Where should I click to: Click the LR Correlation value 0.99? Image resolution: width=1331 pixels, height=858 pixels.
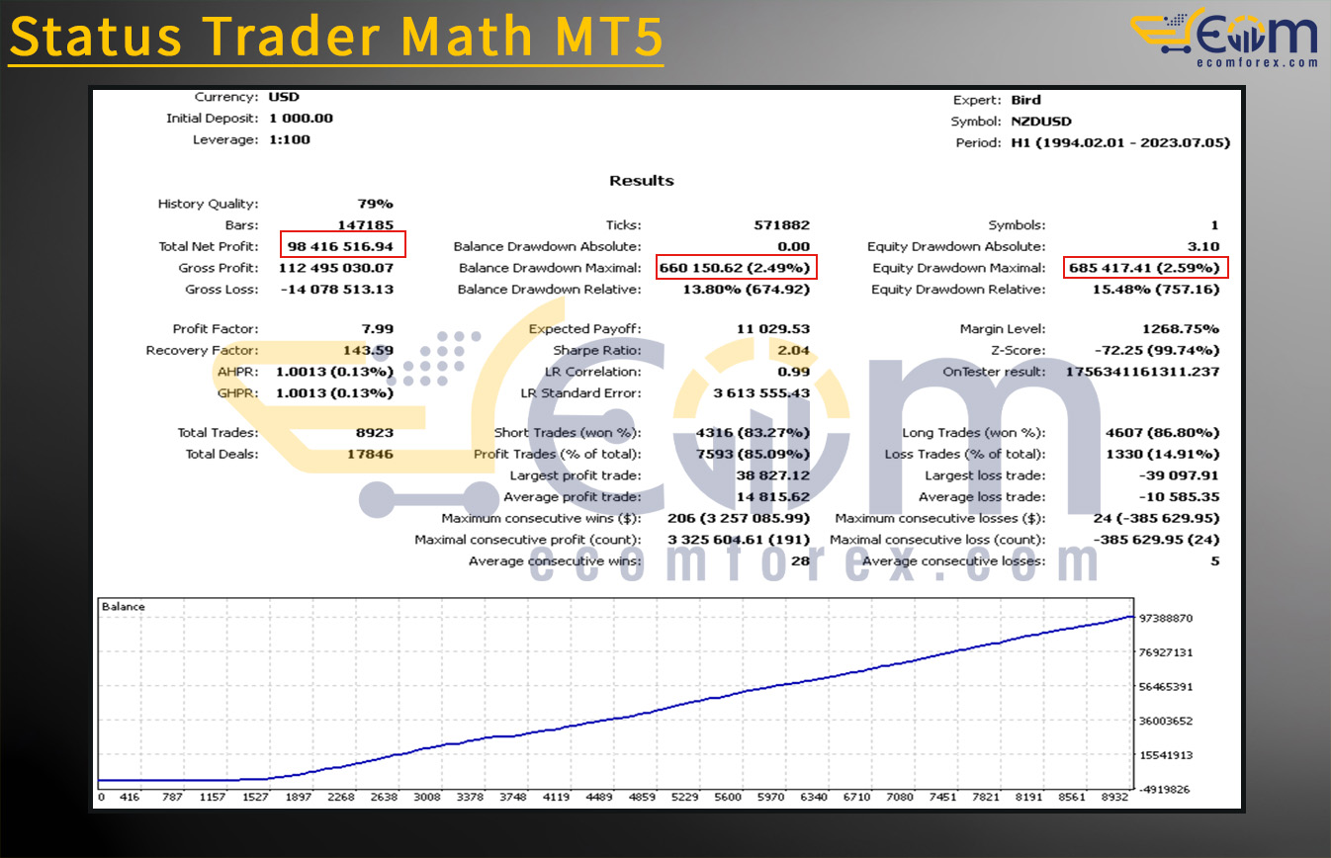point(794,372)
